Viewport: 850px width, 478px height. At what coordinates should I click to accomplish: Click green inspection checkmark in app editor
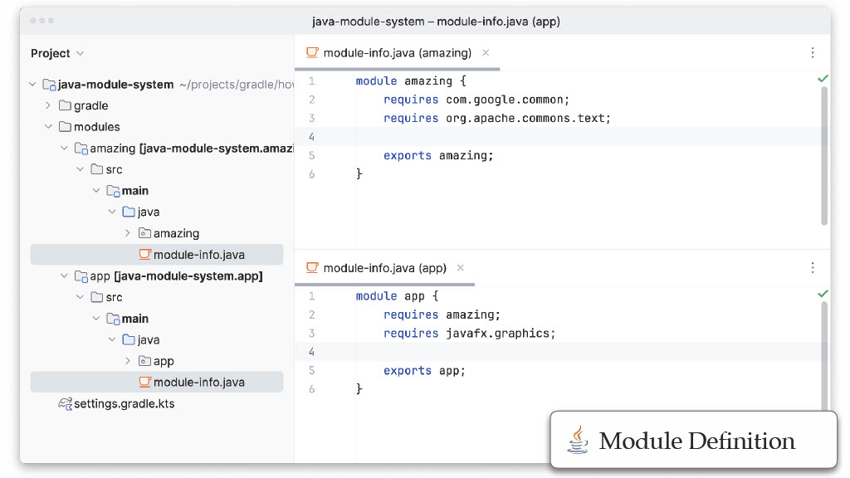coord(823,295)
